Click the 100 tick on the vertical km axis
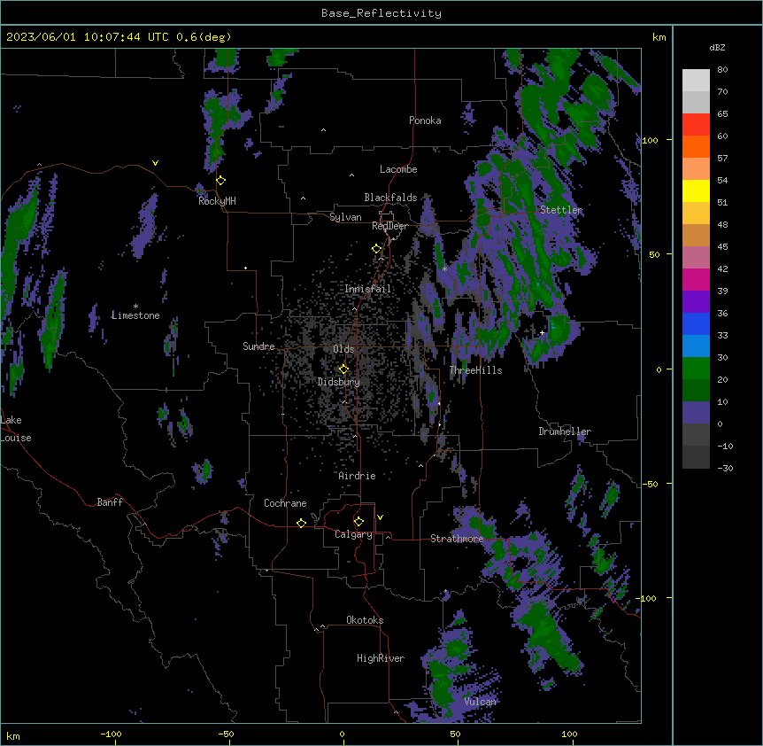The height and width of the screenshot is (746, 763). (x=650, y=140)
